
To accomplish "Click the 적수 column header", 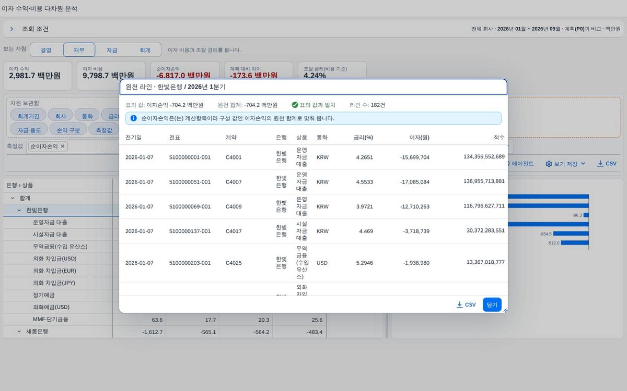I will (499, 138).
